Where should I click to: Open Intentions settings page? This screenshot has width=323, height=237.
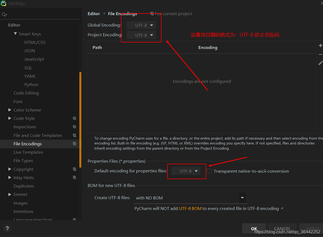tap(23, 212)
